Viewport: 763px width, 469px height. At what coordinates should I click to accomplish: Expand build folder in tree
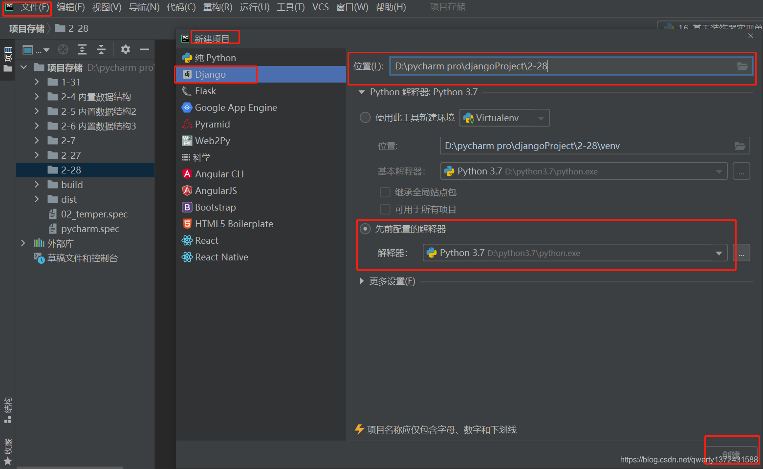click(x=37, y=185)
